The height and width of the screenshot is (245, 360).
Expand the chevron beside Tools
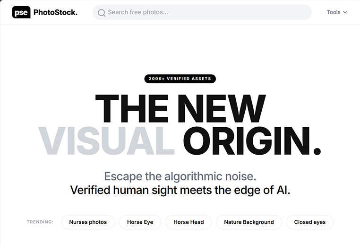[x=345, y=12]
